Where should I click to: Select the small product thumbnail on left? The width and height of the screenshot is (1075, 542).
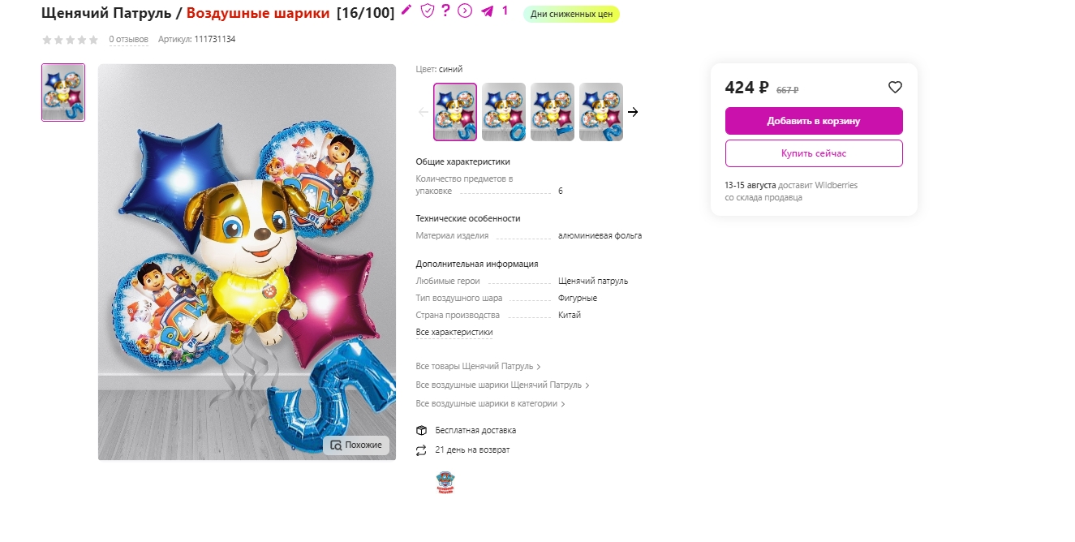tap(63, 92)
